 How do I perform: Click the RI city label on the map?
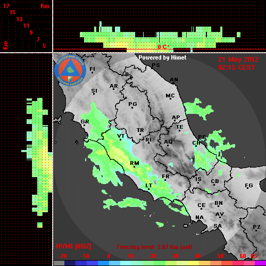click(148, 140)
